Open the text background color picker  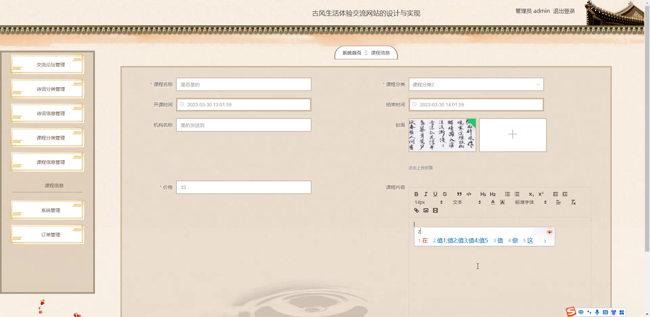click(502, 202)
